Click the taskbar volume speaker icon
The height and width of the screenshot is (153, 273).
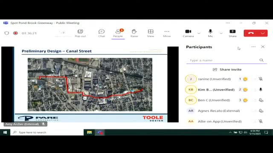pos(246,132)
